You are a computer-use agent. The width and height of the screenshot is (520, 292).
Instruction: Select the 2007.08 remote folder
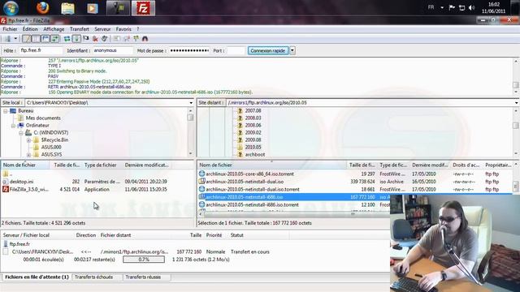click(253, 111)
